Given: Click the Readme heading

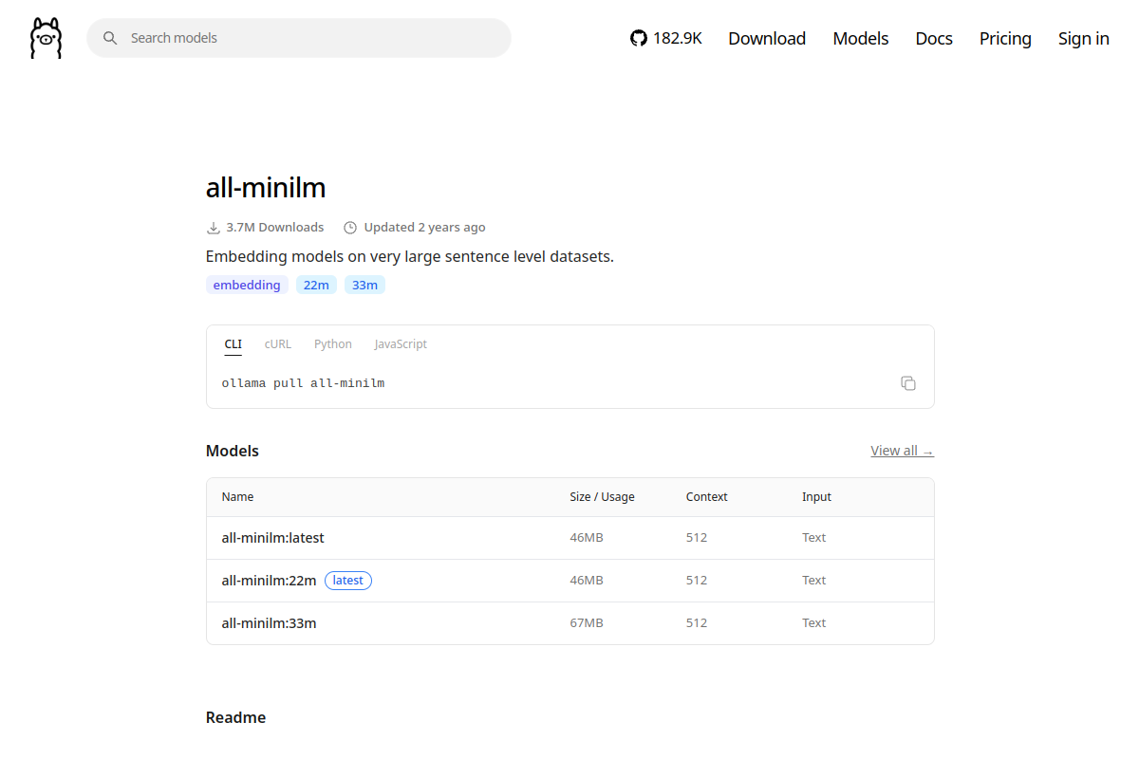Looking at the screenshot, I should point(236,717).
